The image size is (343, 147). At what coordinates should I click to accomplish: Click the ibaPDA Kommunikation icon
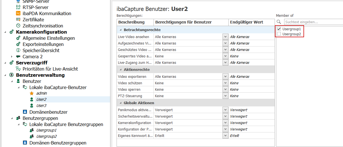[x=18, y=13]
